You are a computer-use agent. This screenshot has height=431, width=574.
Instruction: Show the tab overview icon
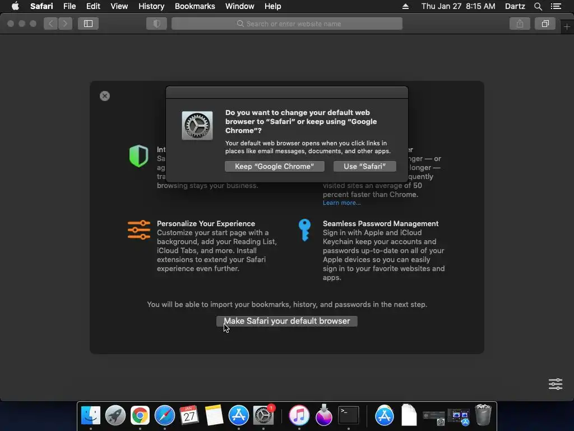(x=545, y=24)
